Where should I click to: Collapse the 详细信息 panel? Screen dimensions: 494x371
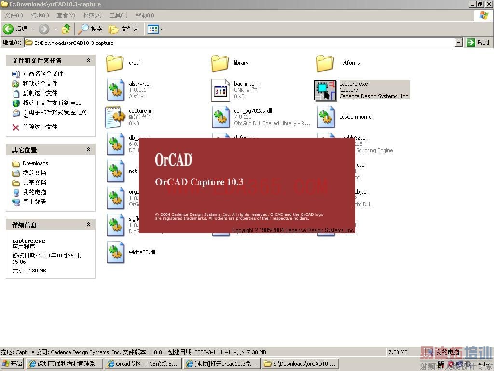pos(89,224)
